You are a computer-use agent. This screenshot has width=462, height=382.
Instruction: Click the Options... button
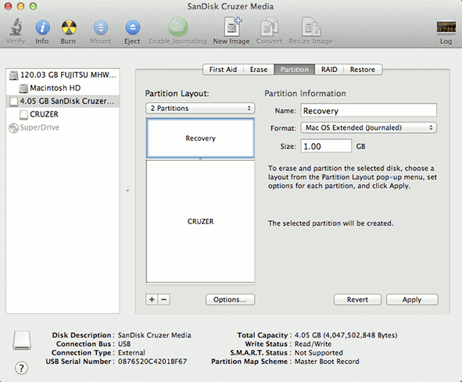[x=230, y=299]
